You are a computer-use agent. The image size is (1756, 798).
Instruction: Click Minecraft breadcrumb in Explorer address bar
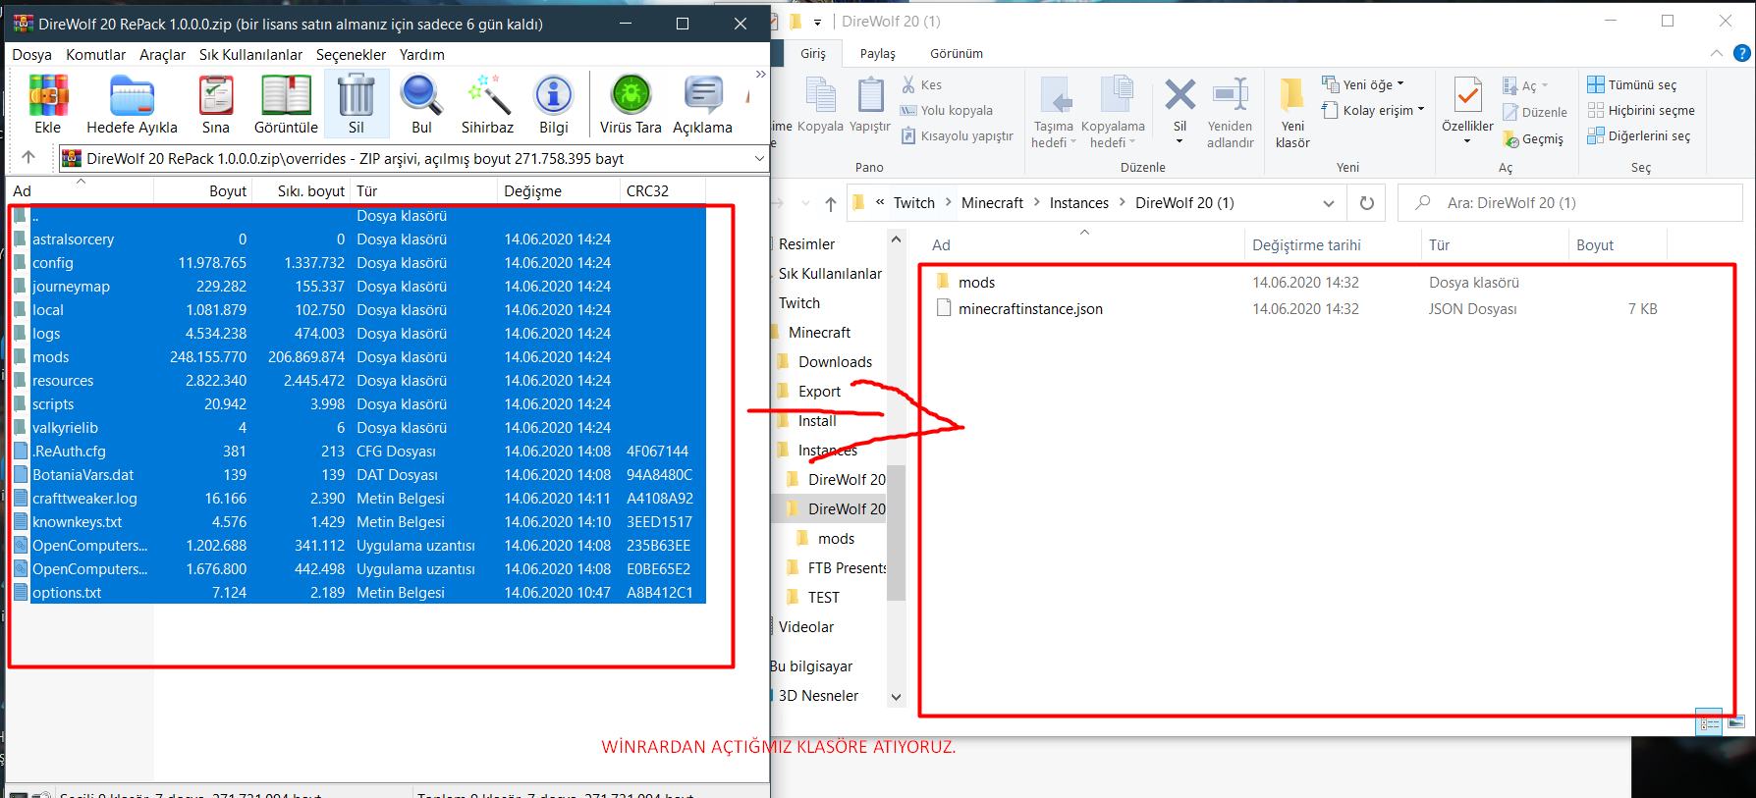pos(992,203)
